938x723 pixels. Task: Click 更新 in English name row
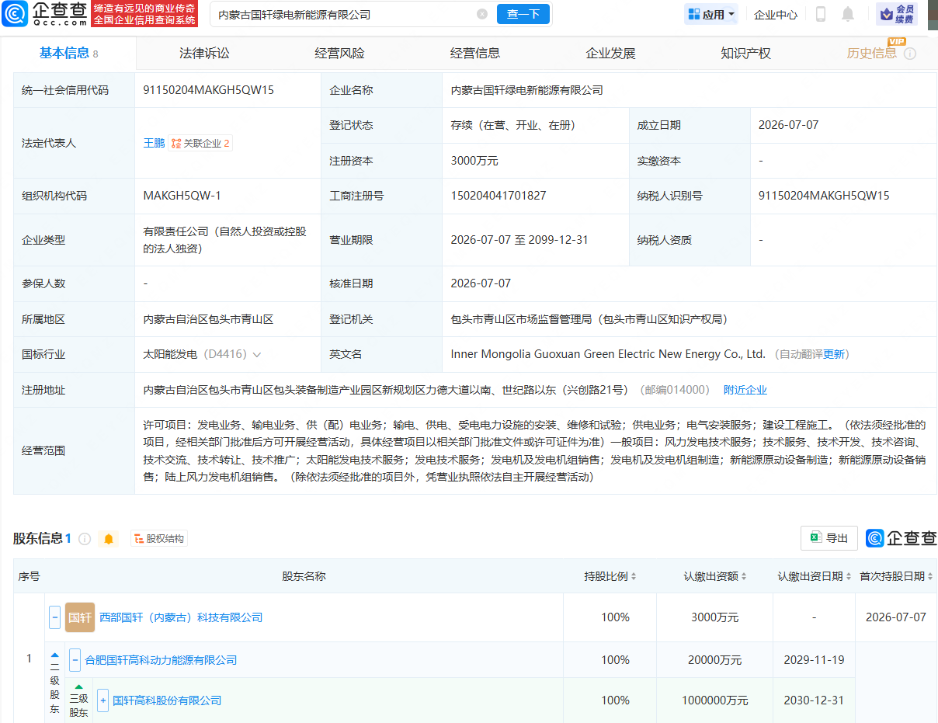[x=834, y=354]
